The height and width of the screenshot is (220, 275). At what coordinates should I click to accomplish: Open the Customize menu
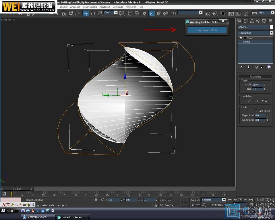pos(118,7)
